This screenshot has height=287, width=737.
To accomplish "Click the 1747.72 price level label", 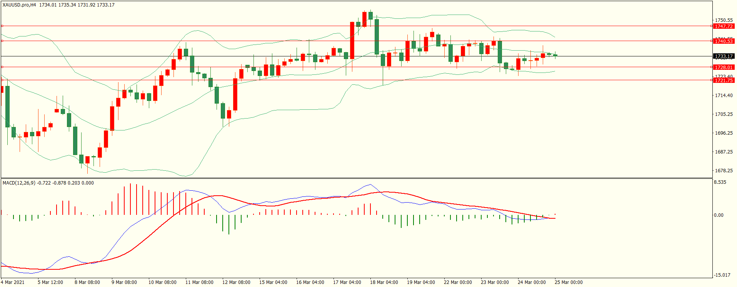I will pyautogui.click(x=724, y=26).
